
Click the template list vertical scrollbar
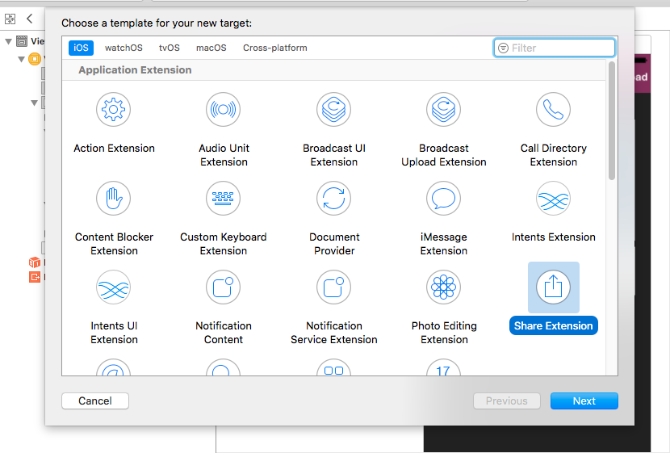pyautogui.click(x=612, y=121)
